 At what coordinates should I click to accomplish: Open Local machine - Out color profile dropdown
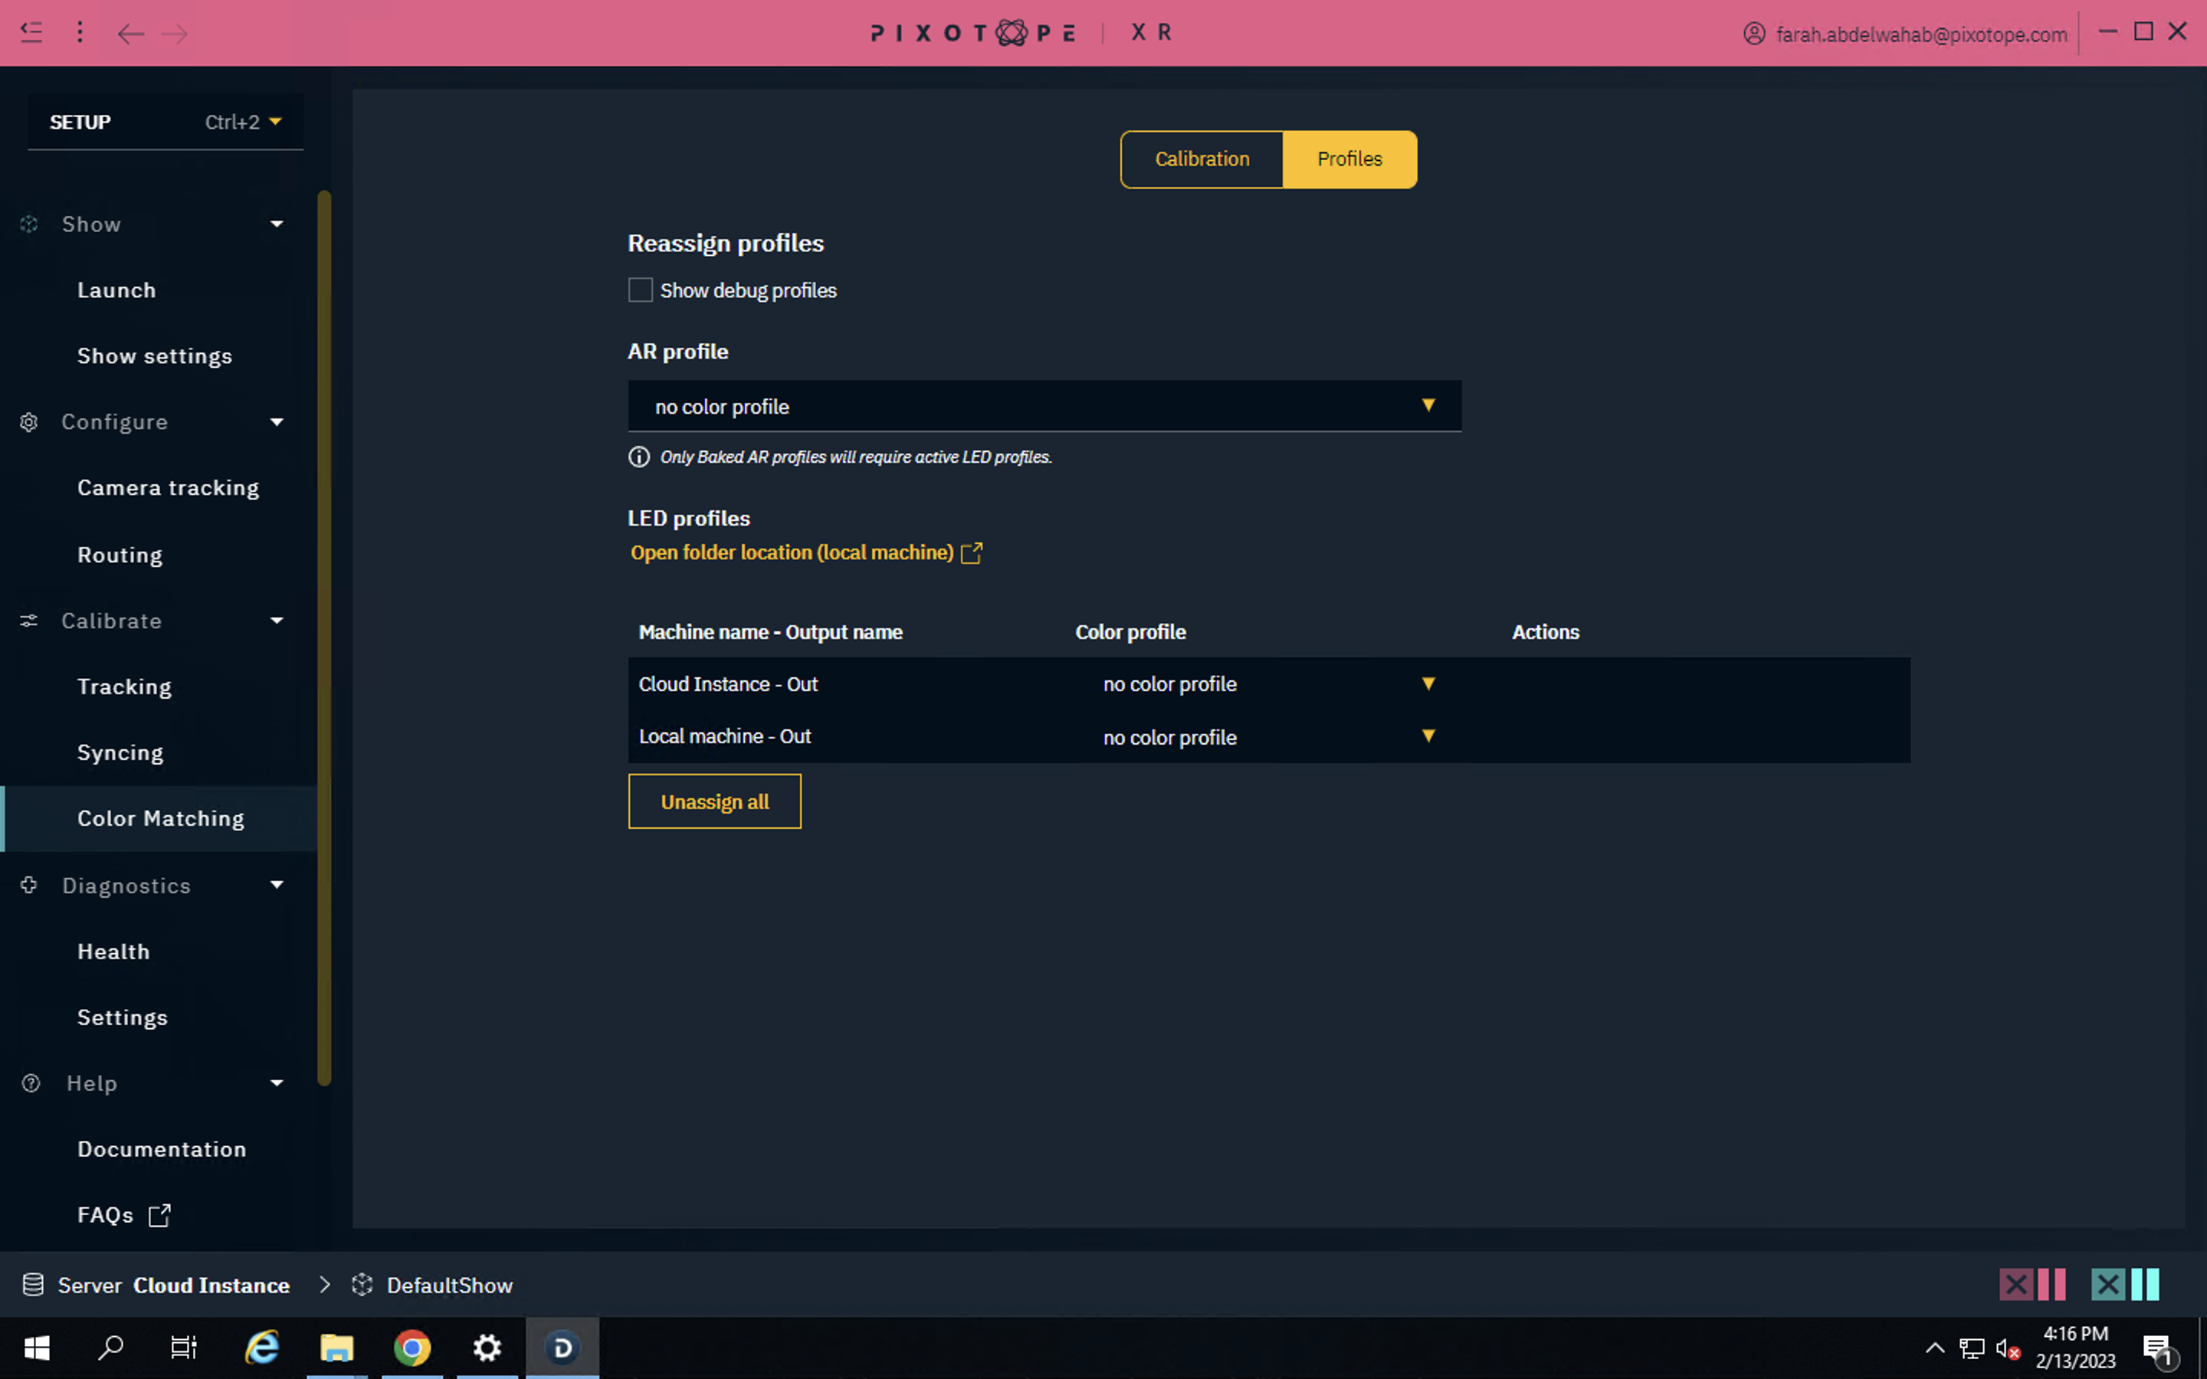click(x=1267, y=737)
